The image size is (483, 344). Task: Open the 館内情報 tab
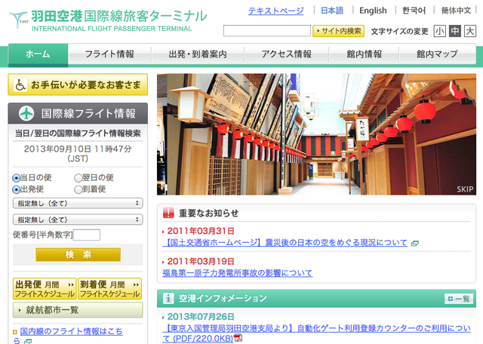click(x=364, y=54)
